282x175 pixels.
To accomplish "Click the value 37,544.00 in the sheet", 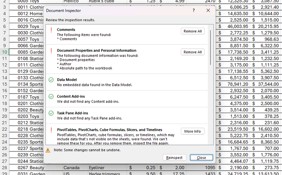I will click(268, 84).
